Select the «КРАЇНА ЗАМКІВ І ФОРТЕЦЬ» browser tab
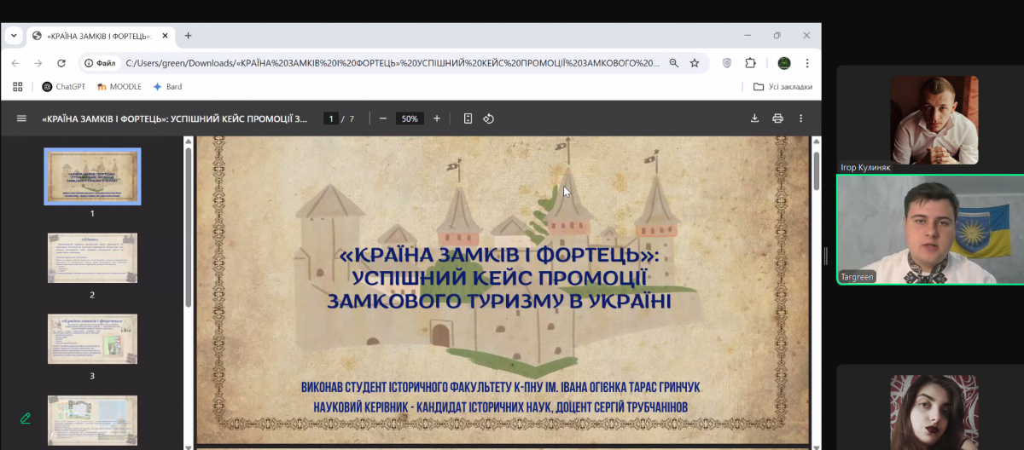Screen dimensions: 1024x450 100,36
